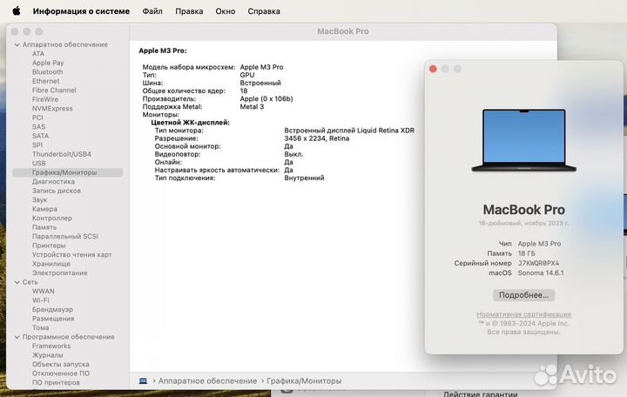Click the laptop icon in the path bar
The width and height of the screenshot is (627, 397).
143,381
